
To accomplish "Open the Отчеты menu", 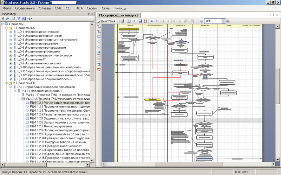I will (x=45, y=8).
